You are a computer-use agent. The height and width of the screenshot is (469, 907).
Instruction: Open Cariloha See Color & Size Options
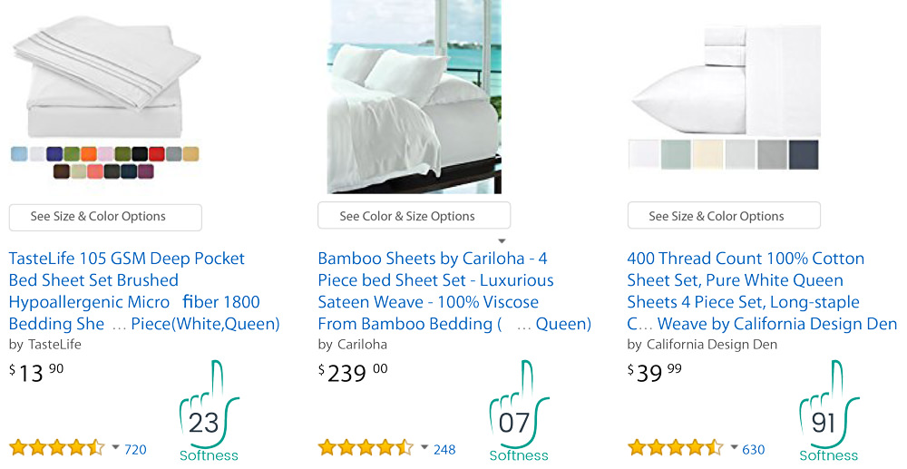tap(414, 217)
